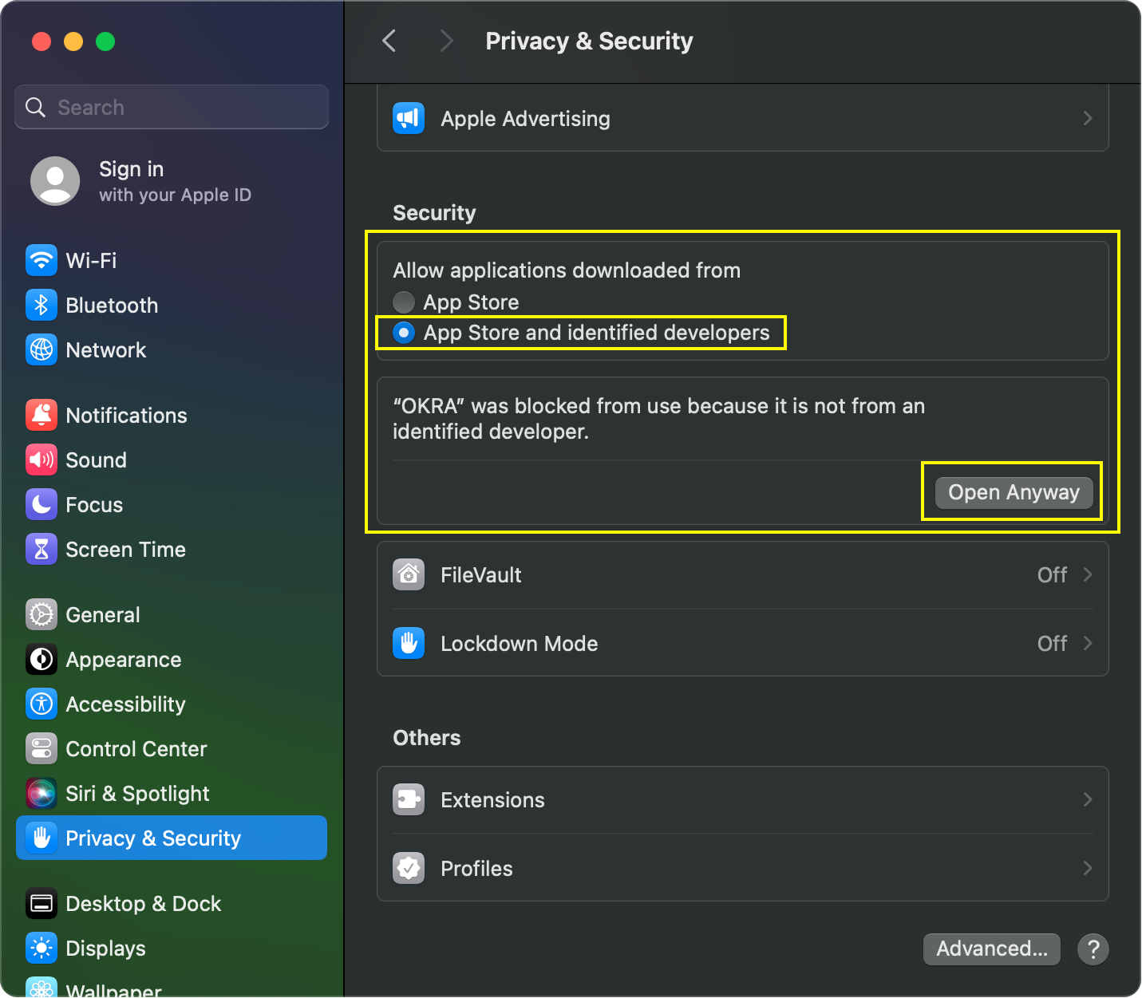The image size is (1142, 998).
Task: Click the Extensions puzzle icon
Action: pyautogui.click(x=409, y=799)
